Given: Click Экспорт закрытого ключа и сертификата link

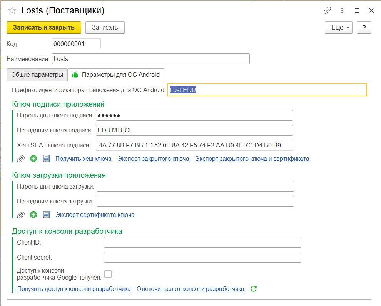Looking at the screenshot, I should (252, 159).
